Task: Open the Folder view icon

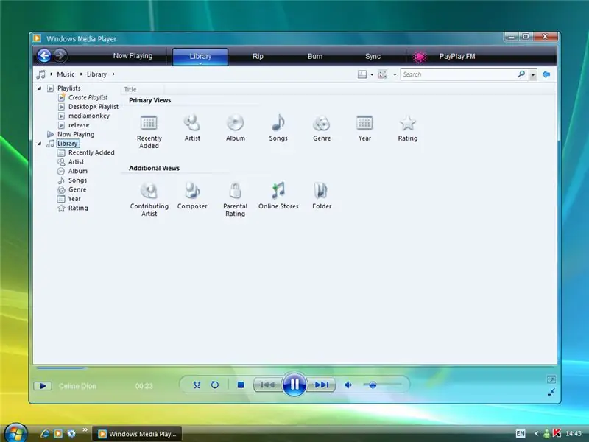Action: click(322, 191)
